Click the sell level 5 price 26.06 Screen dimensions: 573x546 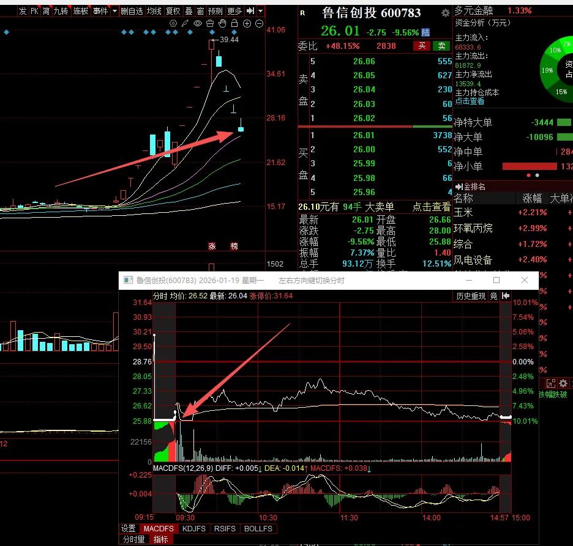364,61
